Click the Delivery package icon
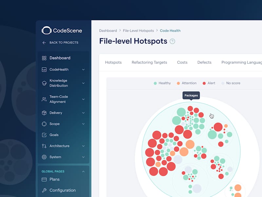Screen dimensions: 262x197 tap(44, 113)
